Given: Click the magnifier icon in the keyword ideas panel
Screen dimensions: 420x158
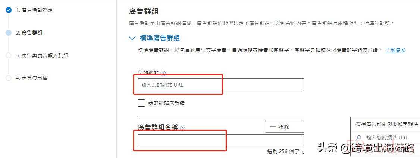Looking at the screenshot, I should [x=359, y=138].
